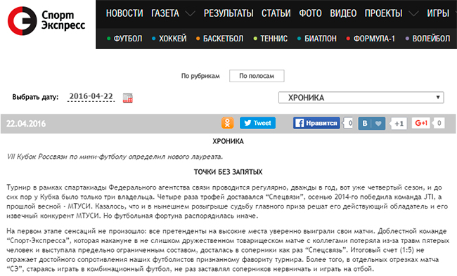457x276 pixels.
Task: Open the ВИДЕО menu item
Action: 343,13
